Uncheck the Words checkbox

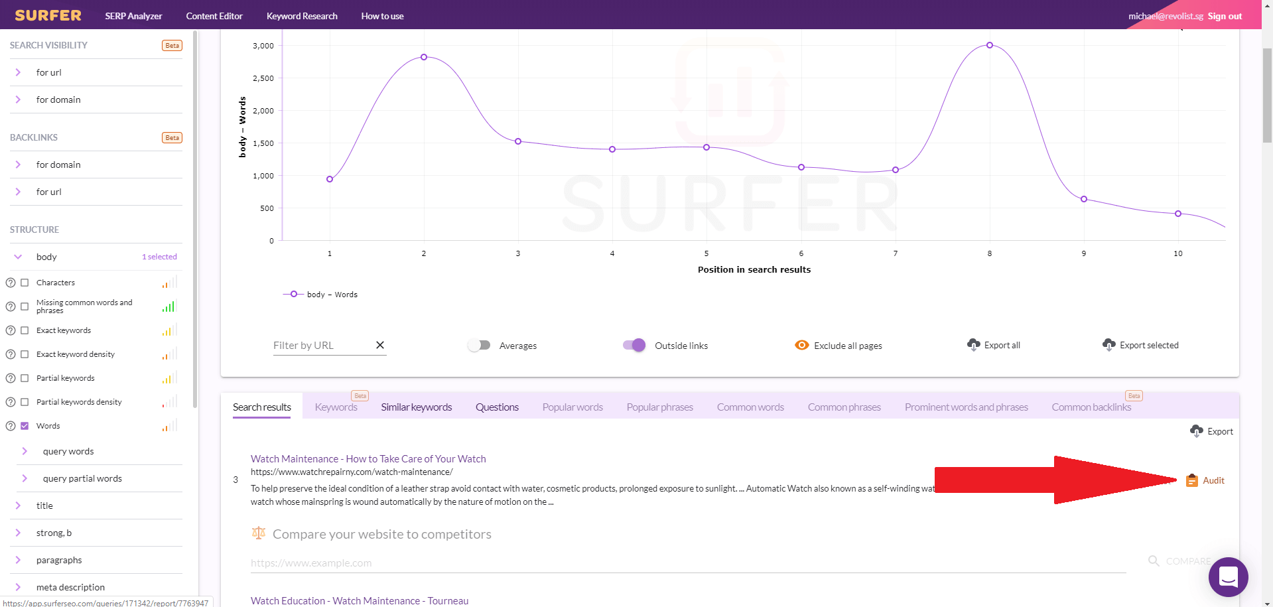coord(25,426)
